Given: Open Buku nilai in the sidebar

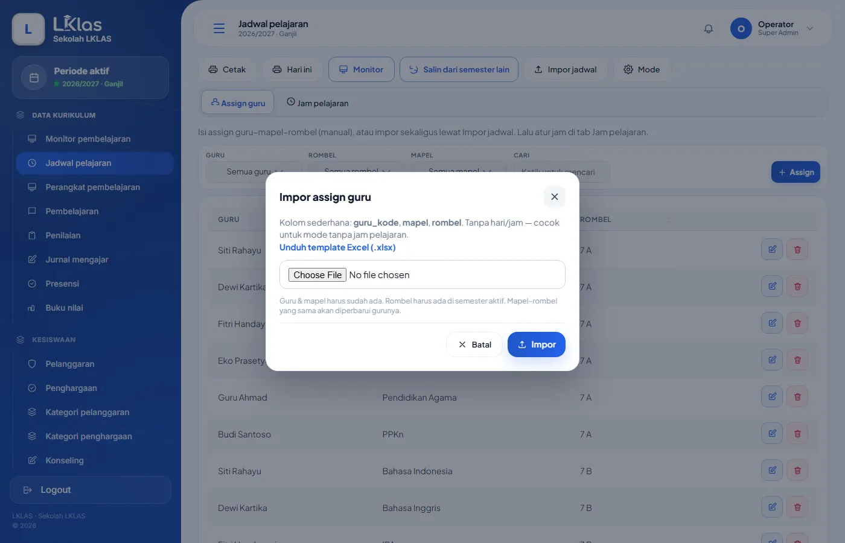Looking at the screenshot, I should point(95,308).
